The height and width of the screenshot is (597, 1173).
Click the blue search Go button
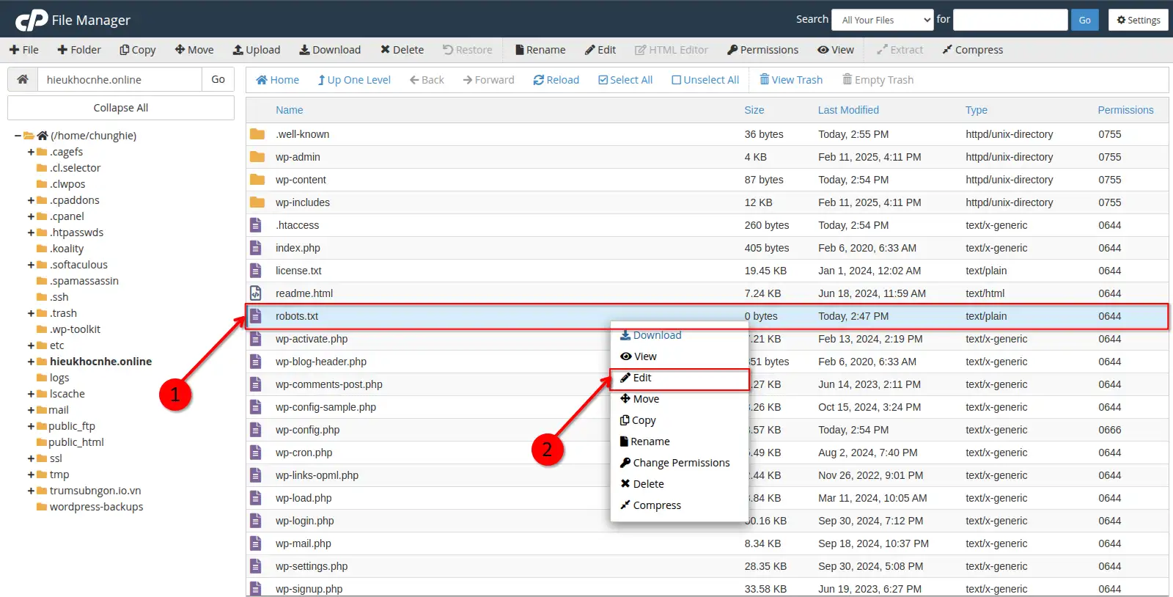click(x=1085, y=20)
